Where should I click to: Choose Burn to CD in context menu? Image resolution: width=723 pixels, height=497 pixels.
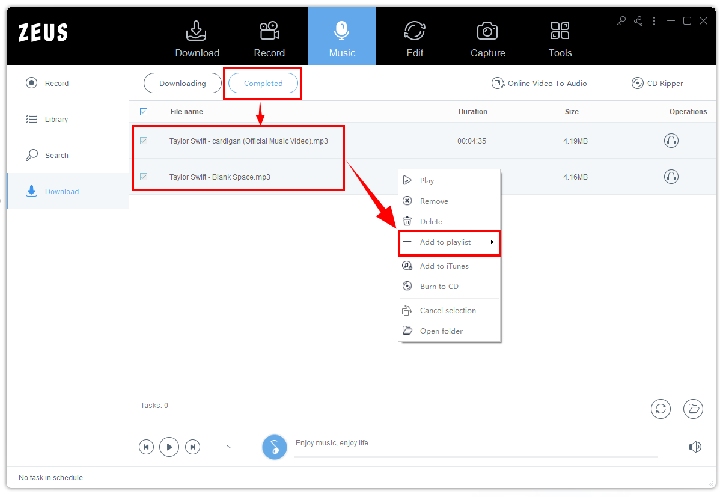pyautogui.click(x=449, y=286)
